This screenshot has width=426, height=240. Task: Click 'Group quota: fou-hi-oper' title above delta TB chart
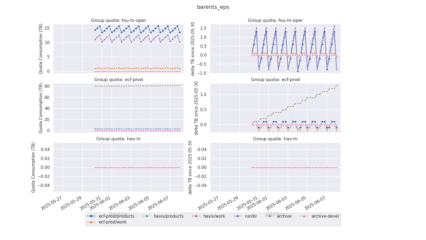[275, 21]
